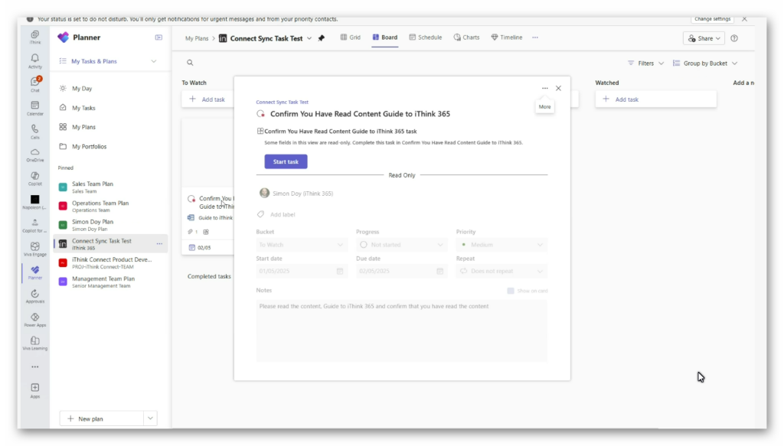Select the Board view tab
784x446 pixels.
[x=385, y=37]
